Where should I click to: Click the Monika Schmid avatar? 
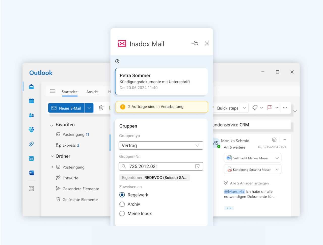[x=216, y=143]
